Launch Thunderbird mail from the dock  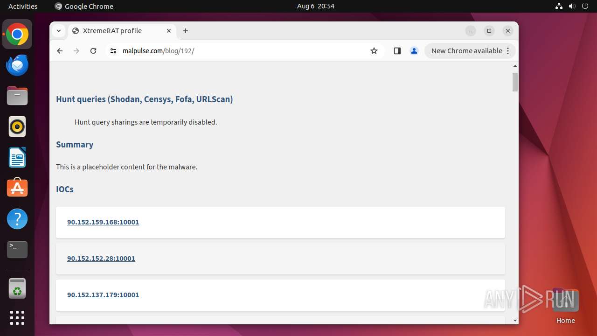click(17, 65)
